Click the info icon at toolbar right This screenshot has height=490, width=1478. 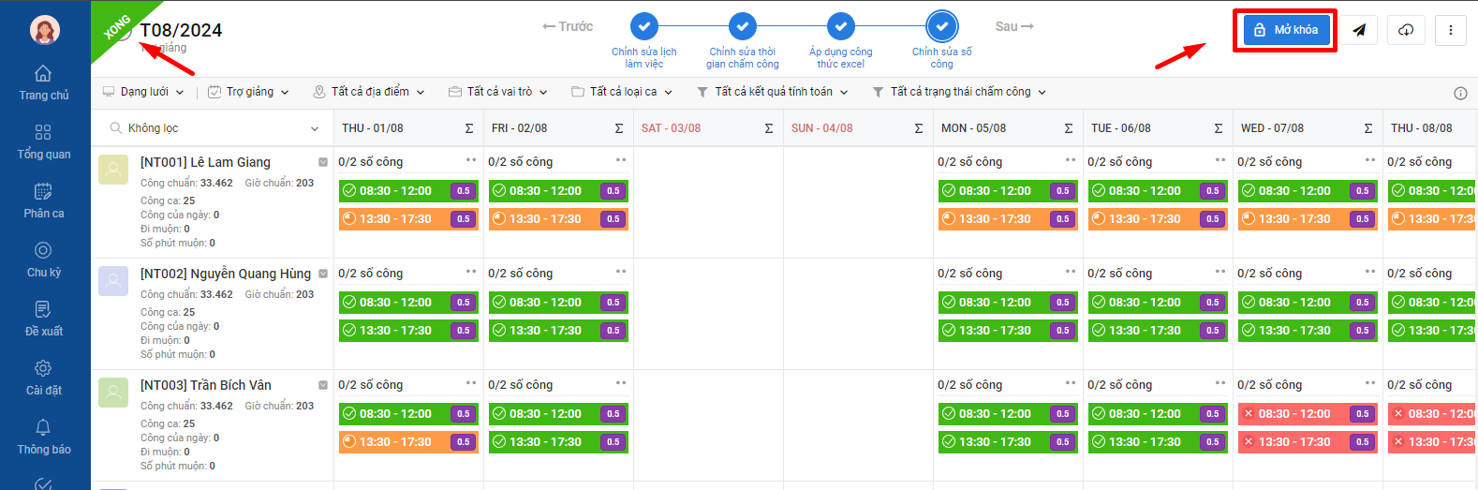(1460, 93)
